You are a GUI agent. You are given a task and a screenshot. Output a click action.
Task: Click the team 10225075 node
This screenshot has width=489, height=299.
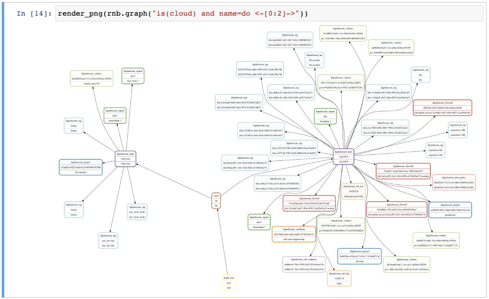[343, 156]
